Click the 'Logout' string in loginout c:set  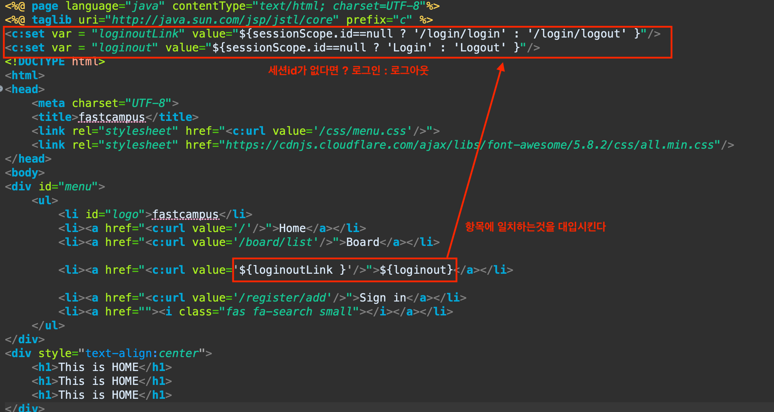click(x=479, y=48)
